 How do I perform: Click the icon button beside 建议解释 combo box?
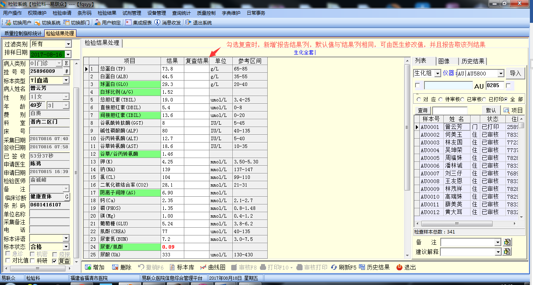[507, 251]
